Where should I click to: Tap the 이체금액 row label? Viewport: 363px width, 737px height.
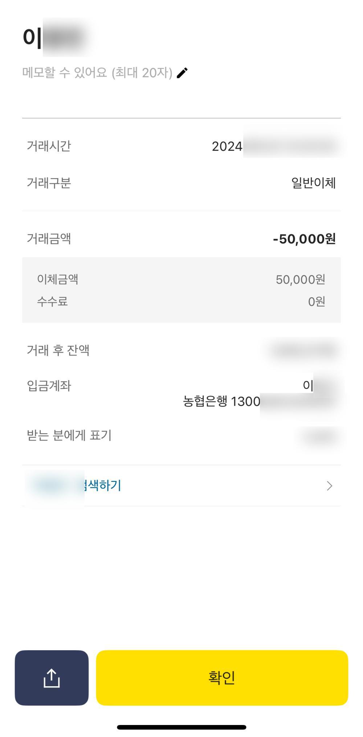[x=57, y=279]
